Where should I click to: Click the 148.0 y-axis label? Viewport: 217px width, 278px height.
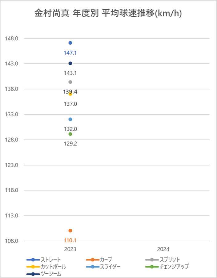[11, 39]
